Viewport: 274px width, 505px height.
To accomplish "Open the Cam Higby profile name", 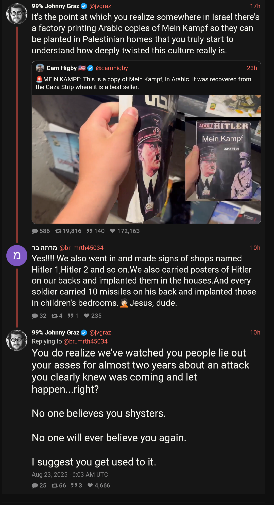I will click(x=62, y=68).
